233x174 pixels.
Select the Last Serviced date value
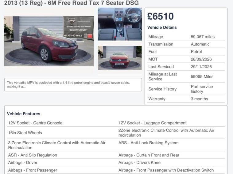(201, 67)
